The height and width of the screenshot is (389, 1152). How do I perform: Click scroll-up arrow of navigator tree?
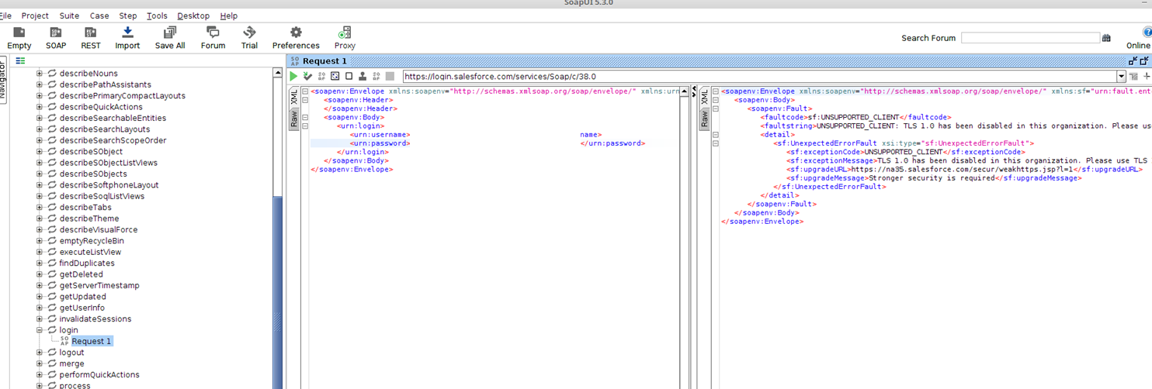278,73
